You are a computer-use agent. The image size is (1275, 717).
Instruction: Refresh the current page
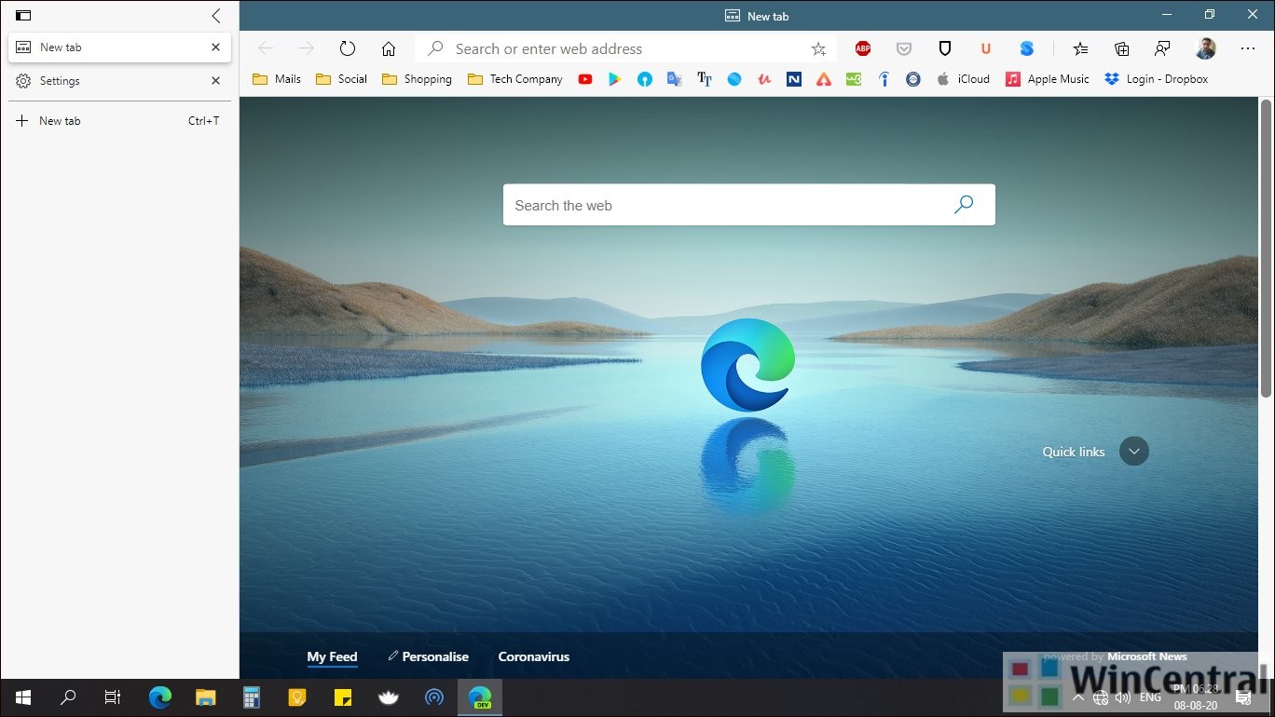coord(348,49)
